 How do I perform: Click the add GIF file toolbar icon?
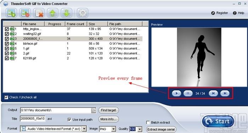click(x=11, y=13)
